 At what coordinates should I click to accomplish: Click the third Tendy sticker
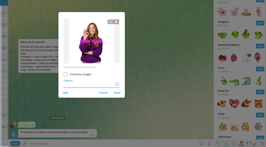pos(246,127)
